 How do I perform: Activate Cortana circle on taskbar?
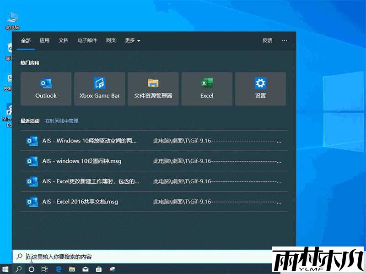[x=32, y=269]
